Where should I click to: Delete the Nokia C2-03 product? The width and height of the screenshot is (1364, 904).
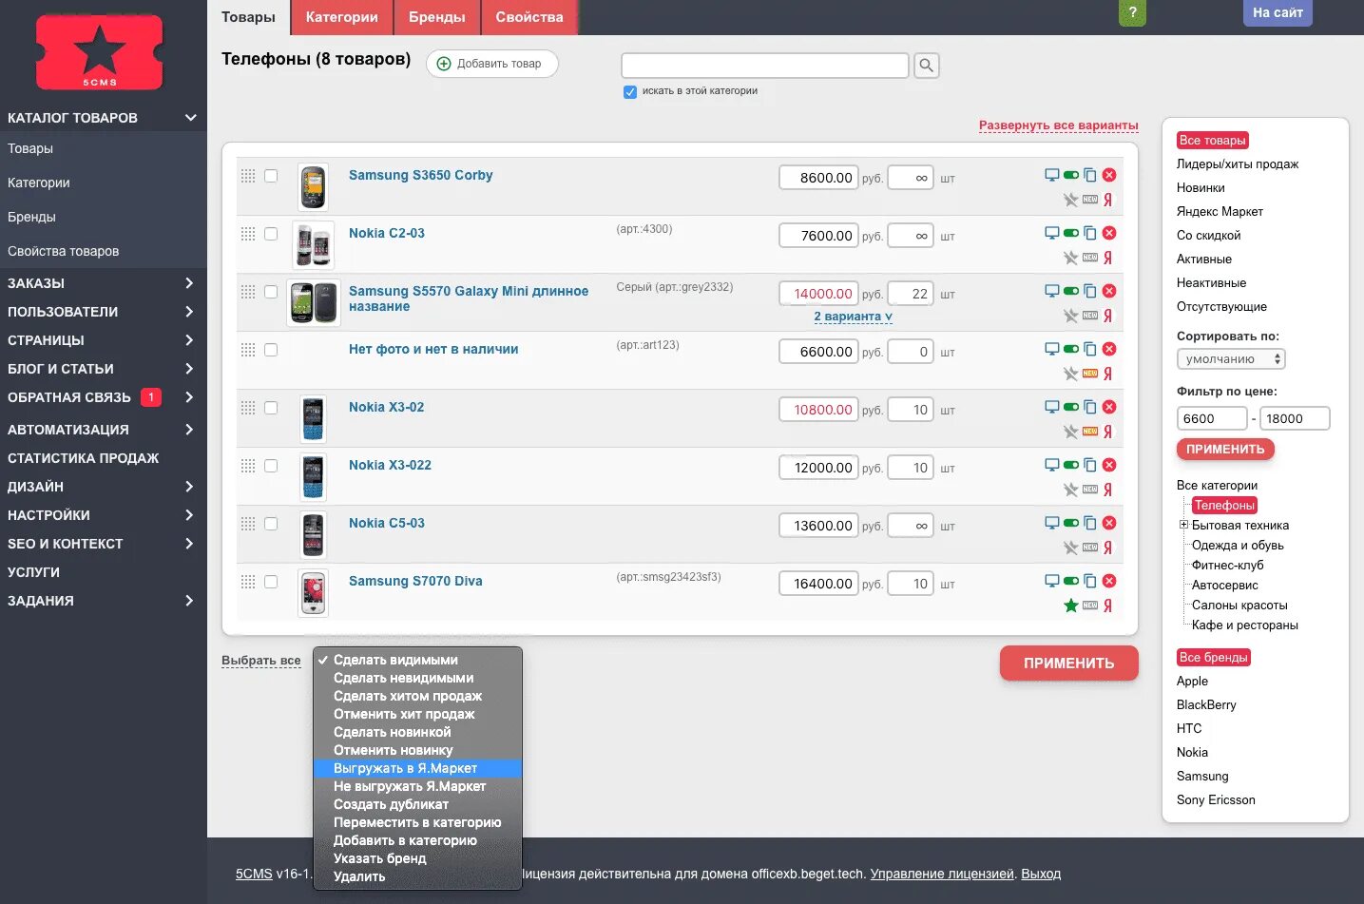click(1109, 233)
